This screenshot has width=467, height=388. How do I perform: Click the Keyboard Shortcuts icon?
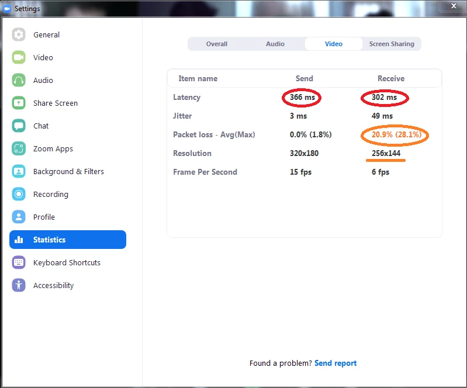pos(19,262)
